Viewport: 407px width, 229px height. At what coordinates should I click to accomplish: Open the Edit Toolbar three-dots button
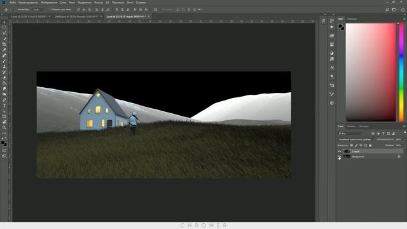[4, 133]
